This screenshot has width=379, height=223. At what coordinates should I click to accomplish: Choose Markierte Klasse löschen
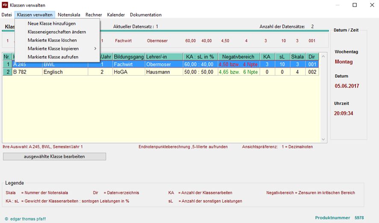point(52,40)
